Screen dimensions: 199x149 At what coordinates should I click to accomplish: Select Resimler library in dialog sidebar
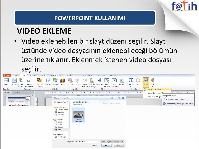point(59,127)
